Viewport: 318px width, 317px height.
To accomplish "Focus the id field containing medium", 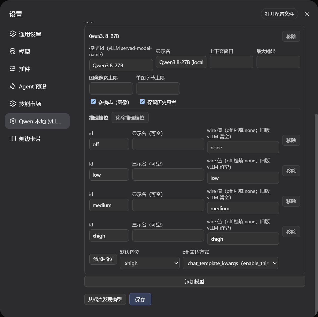I will (109, 205).
